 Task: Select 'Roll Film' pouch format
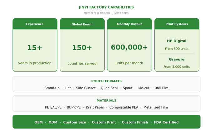pos(162,88)
